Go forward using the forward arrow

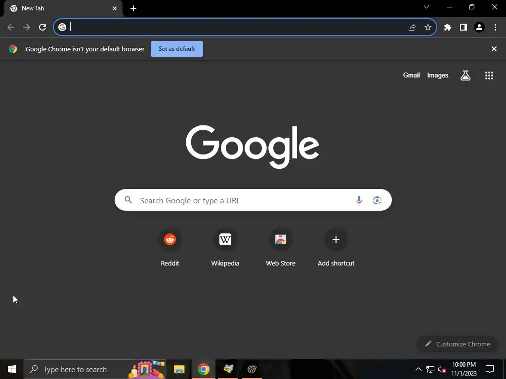pyautogui.click(x=27, y=28)
